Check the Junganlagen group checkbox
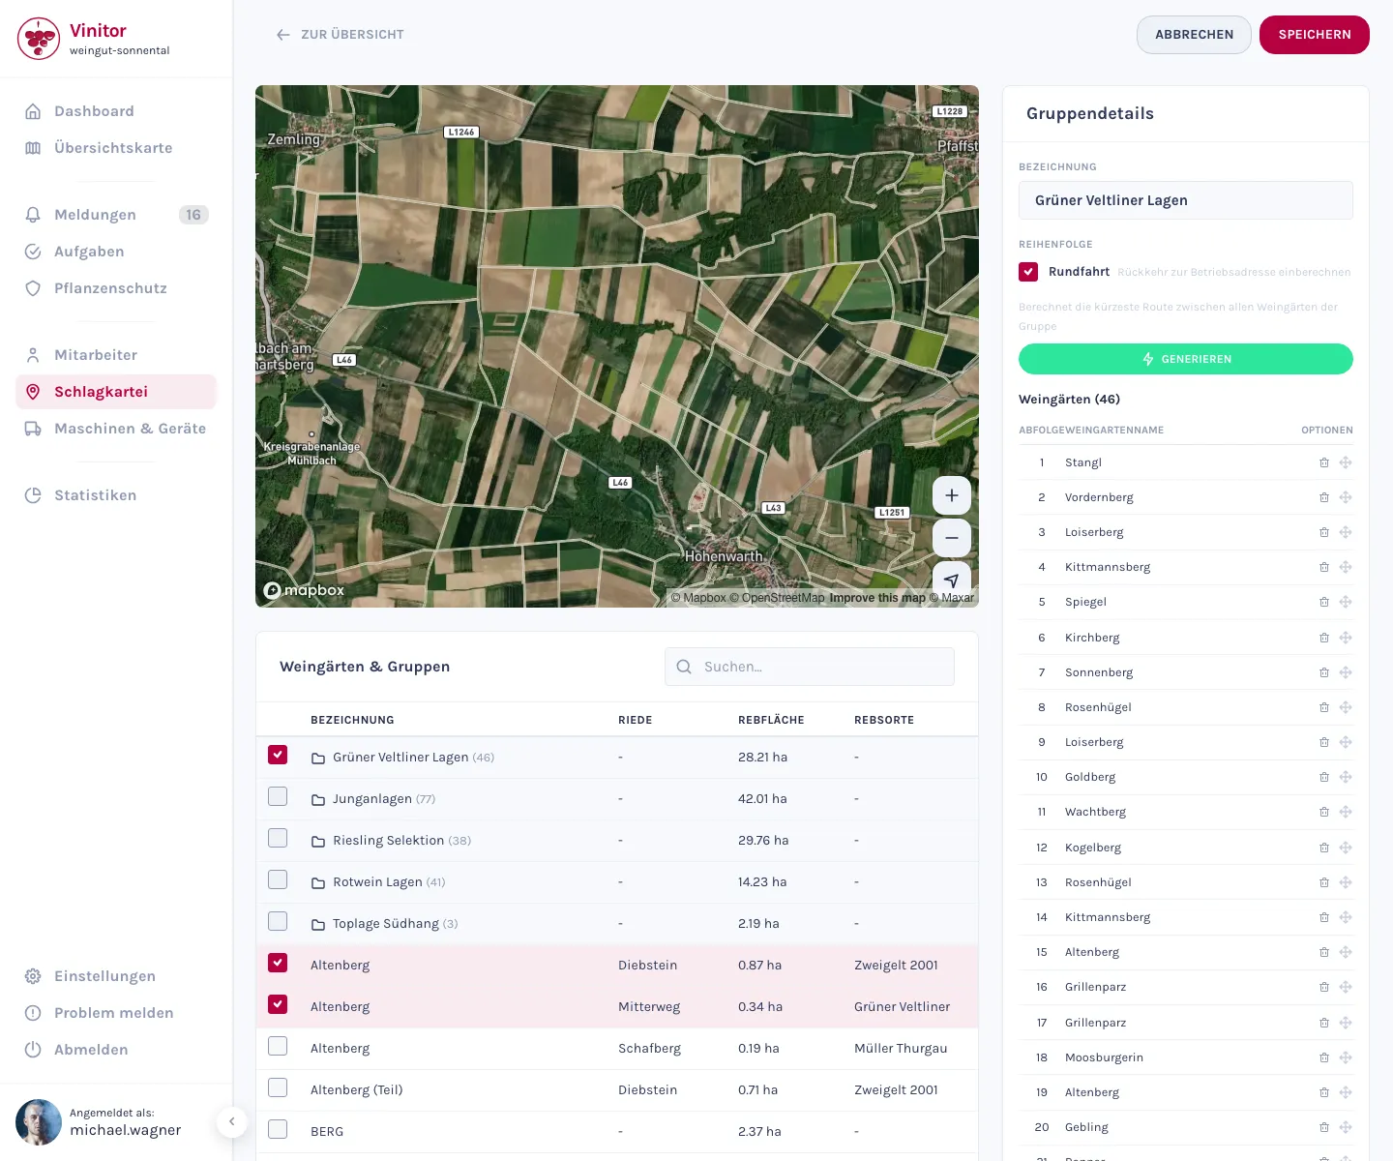This screenshot has height=1161, width=1393. [x=278, y=796]
